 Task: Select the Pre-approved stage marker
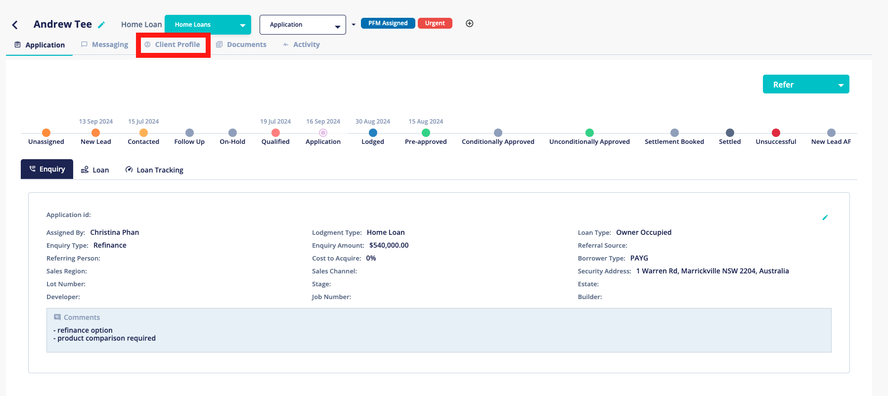(426, 132)
